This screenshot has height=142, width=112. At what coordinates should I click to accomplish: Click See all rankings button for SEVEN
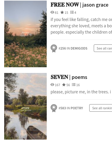point(101,108)
